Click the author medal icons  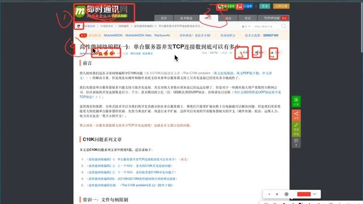pyautogui.click(x=106, y=53)
